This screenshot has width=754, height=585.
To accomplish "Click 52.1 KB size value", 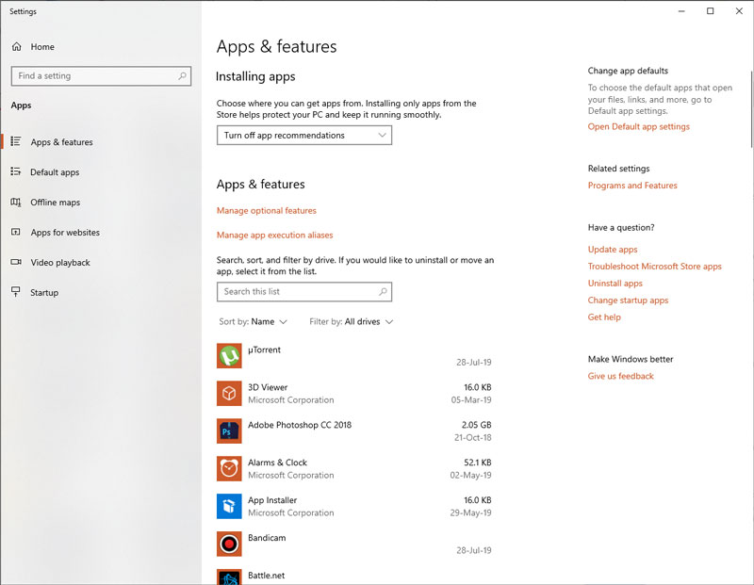I will pyautogui.click(x=478, y=463).
